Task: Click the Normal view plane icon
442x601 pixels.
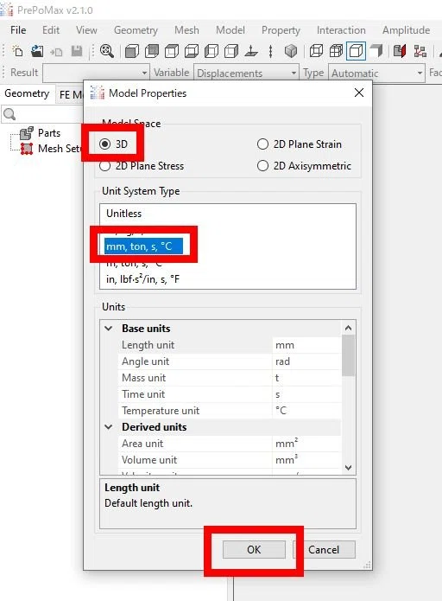Action: [x=251, y=51]
